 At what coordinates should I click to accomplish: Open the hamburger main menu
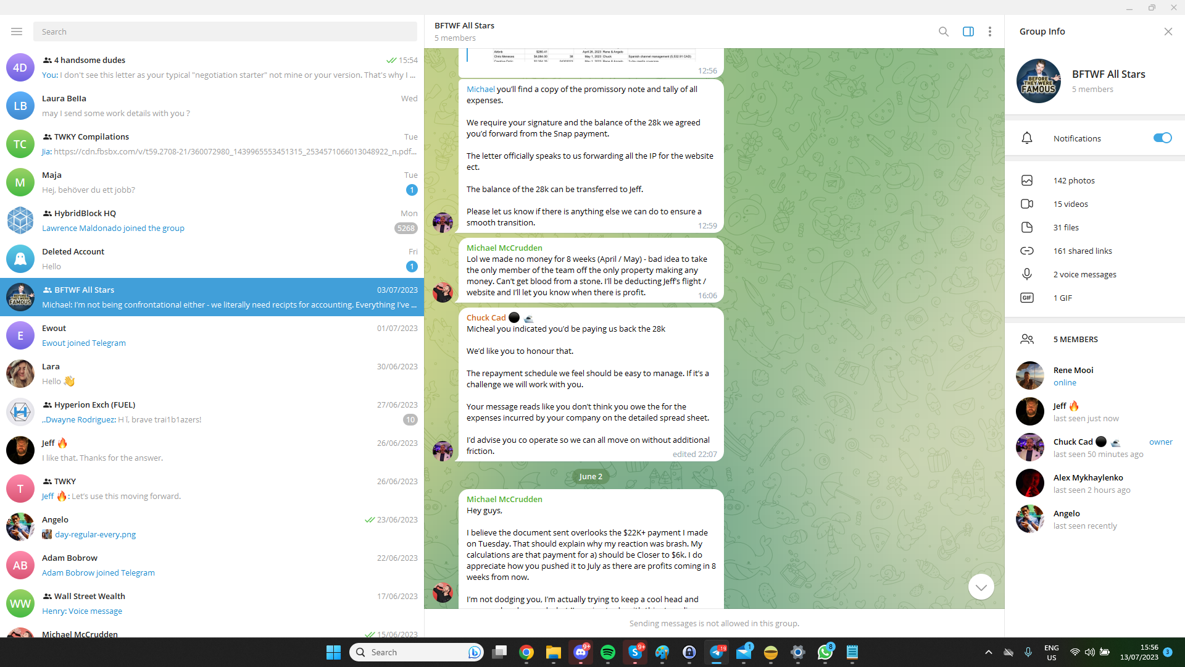click(17, 31)
